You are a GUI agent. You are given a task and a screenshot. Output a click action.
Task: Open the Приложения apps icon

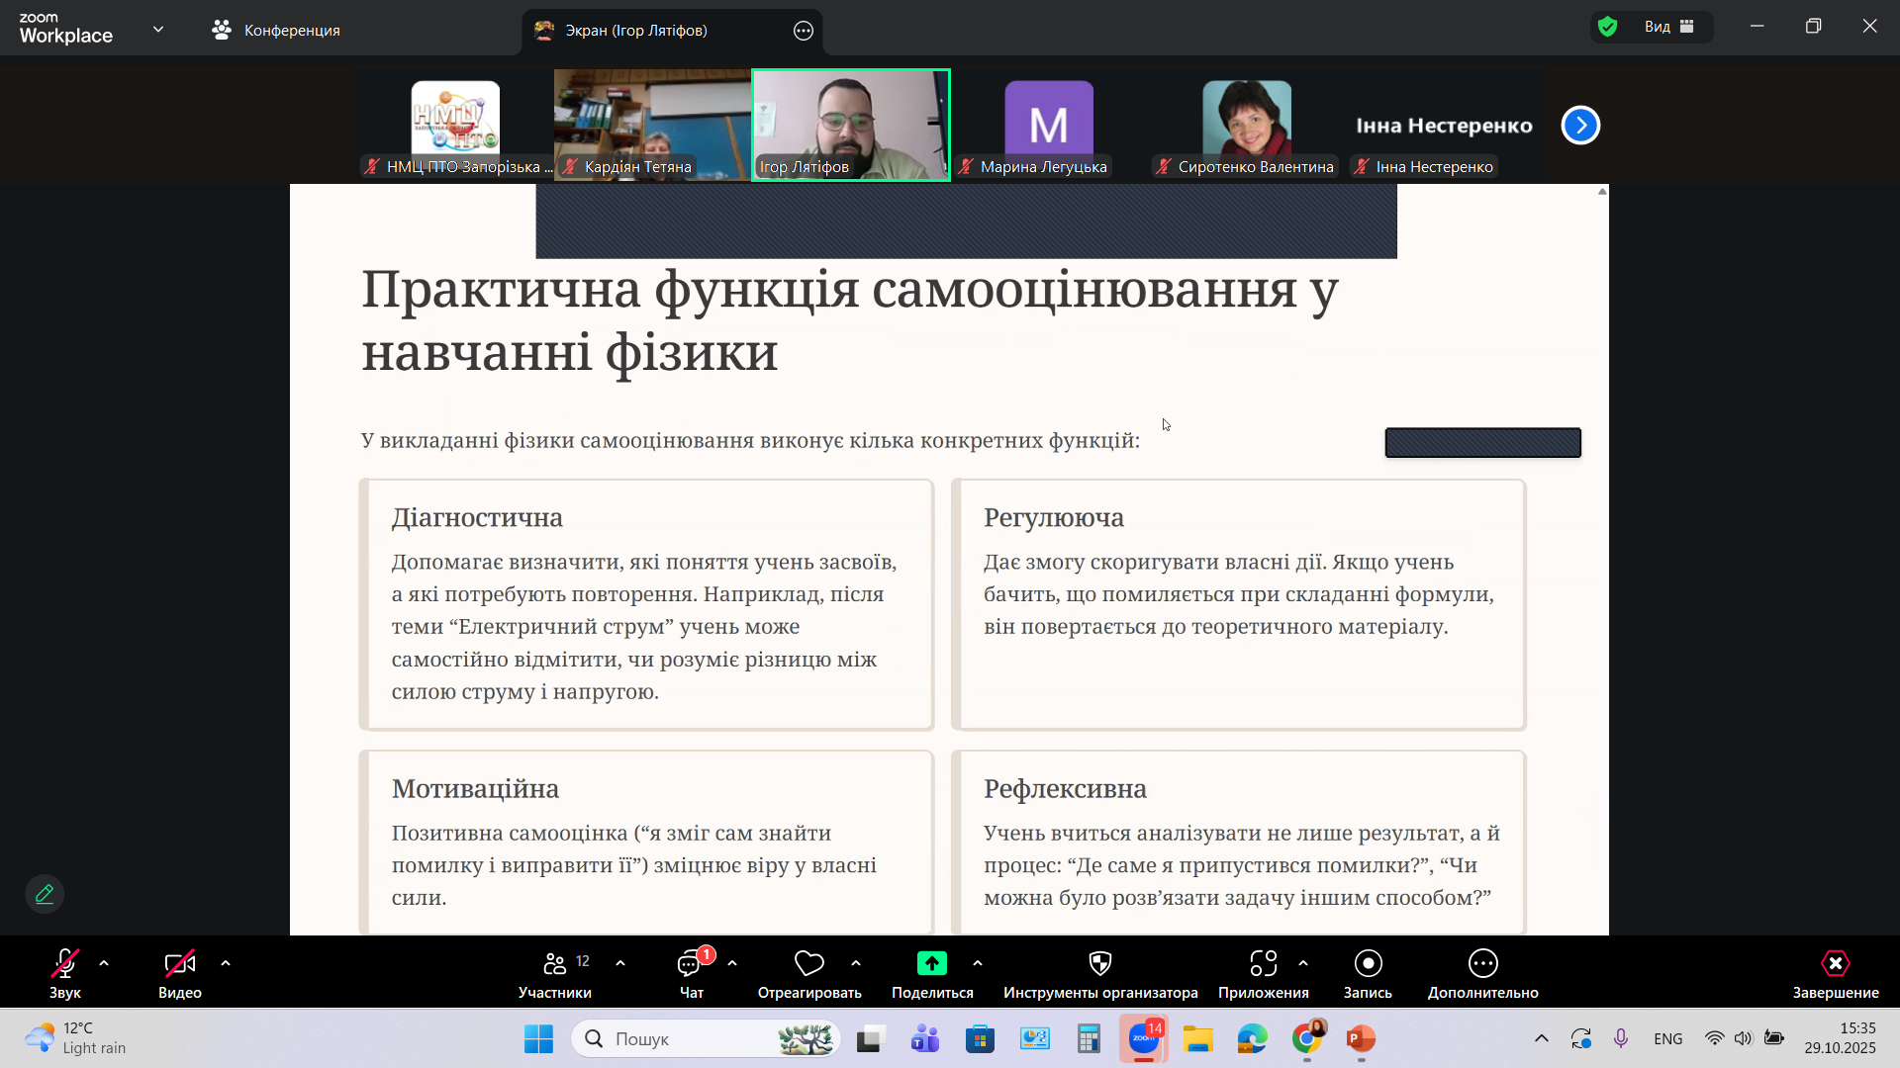point(1263,963)
